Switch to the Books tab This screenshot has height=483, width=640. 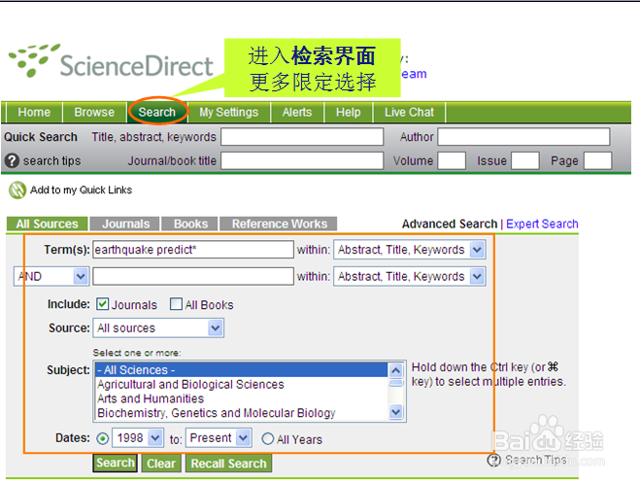point(190,224)
